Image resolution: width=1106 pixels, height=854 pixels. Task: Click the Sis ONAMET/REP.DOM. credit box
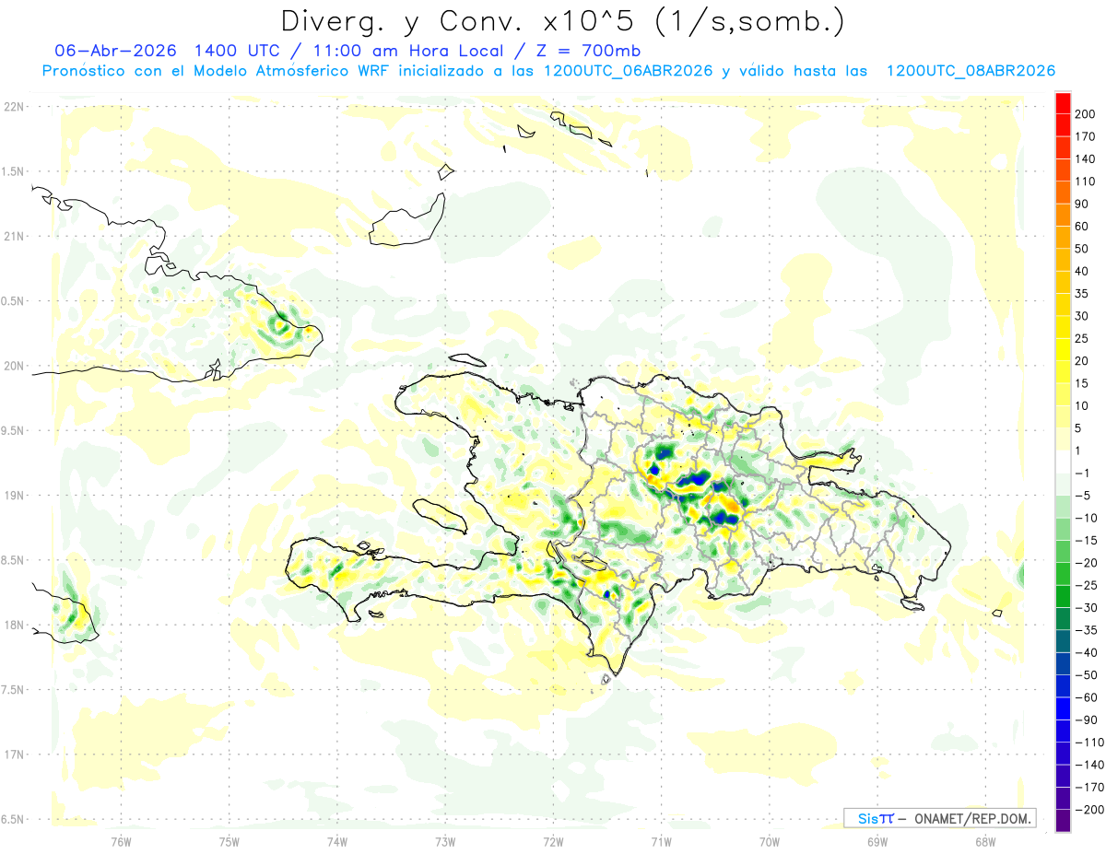939,818
